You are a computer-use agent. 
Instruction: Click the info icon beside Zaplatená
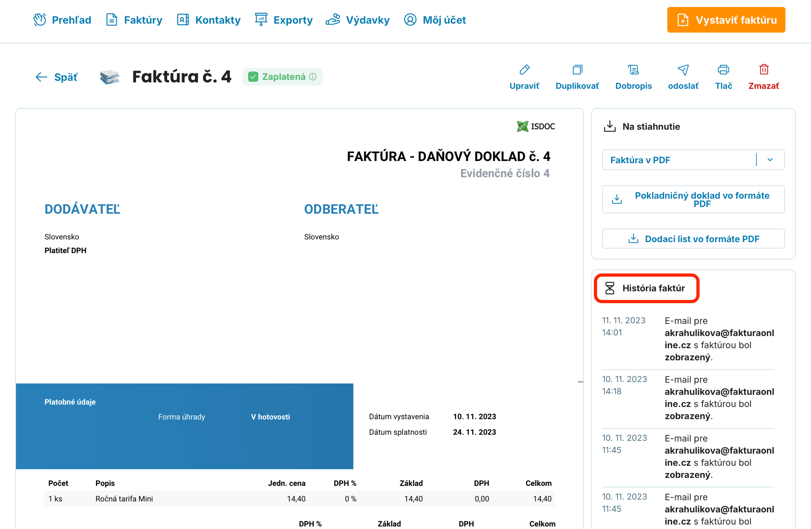click(x=313, y=77)
